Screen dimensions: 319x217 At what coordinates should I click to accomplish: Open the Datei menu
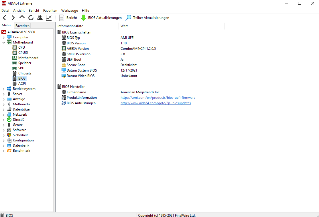coord(5,10)
